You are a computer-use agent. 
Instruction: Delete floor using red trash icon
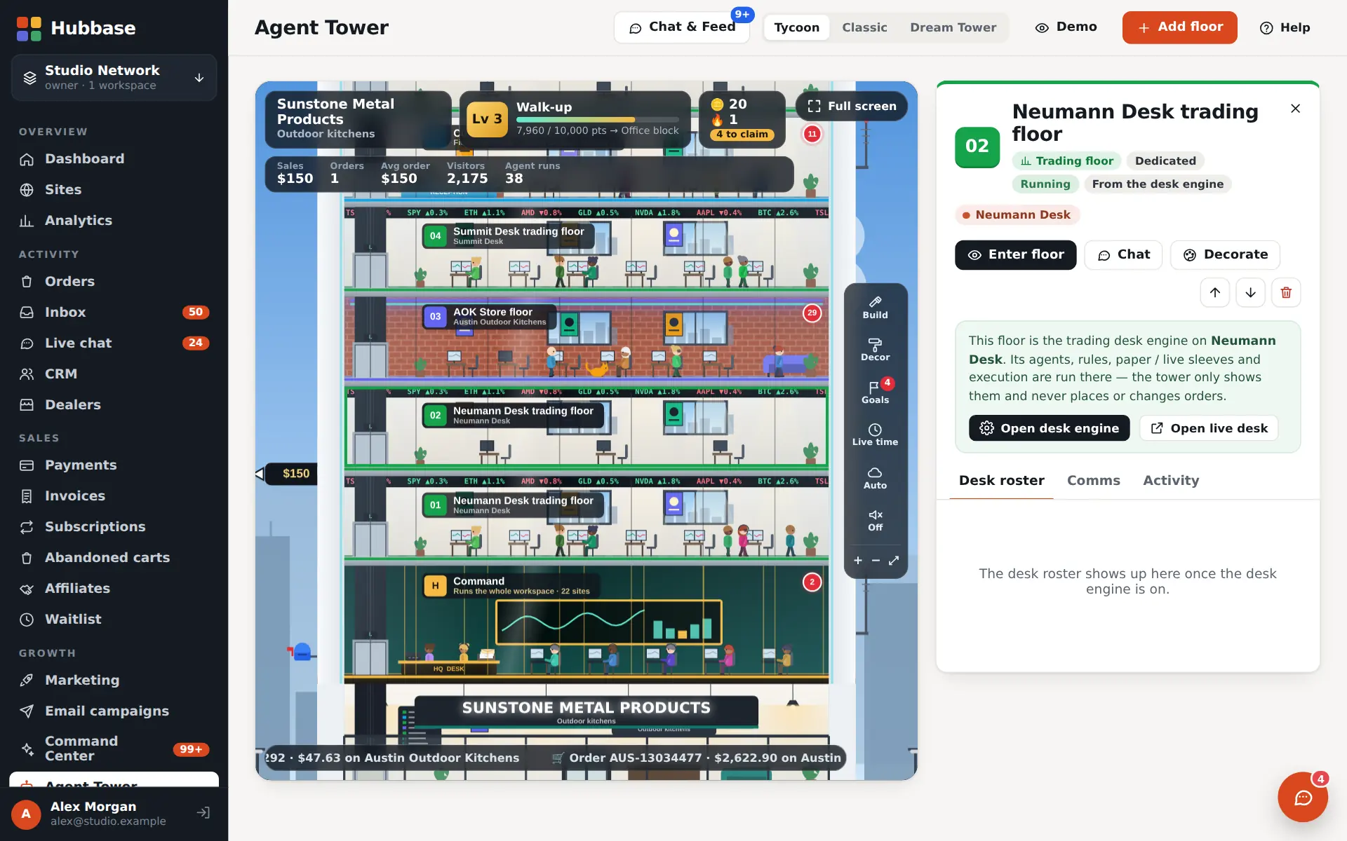pos(1286,292)
